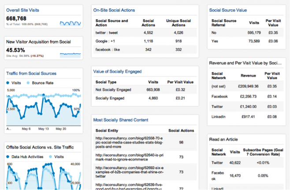
Task: Click the Unique Social Actions column header
Action: pyautogui.click(x=178, y=23)
